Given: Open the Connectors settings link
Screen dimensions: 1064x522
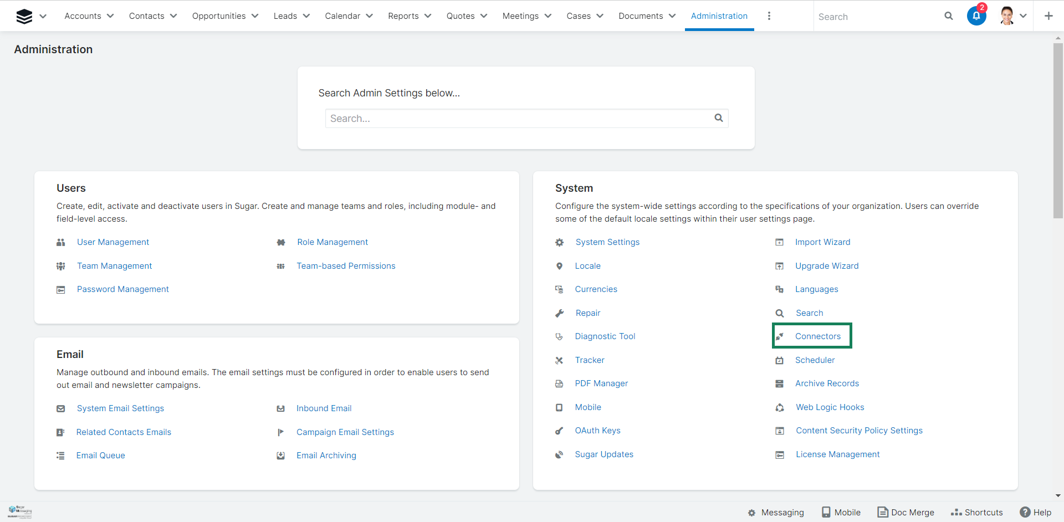Looking at the screenshot, I should coord(817,336).
